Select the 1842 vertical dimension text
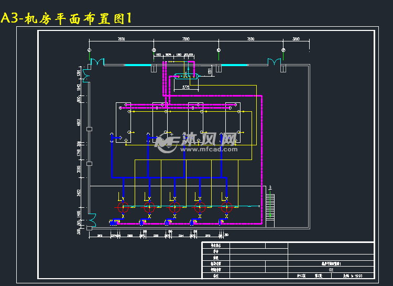This screenshot has width=393, height=286. pyautogui.click(x=79, y=88)
